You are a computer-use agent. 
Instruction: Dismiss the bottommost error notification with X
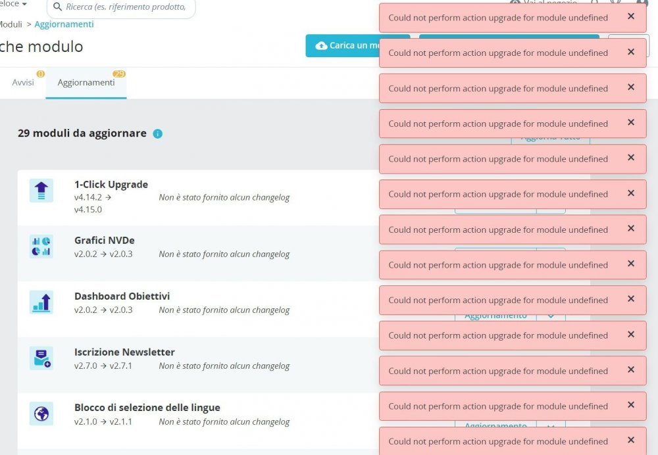631,440
